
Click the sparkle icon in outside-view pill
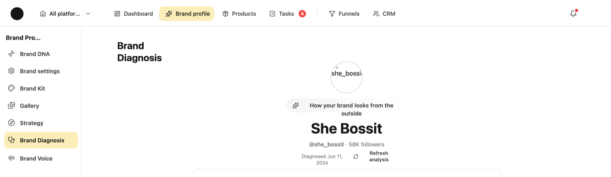(x=296, y=105)
